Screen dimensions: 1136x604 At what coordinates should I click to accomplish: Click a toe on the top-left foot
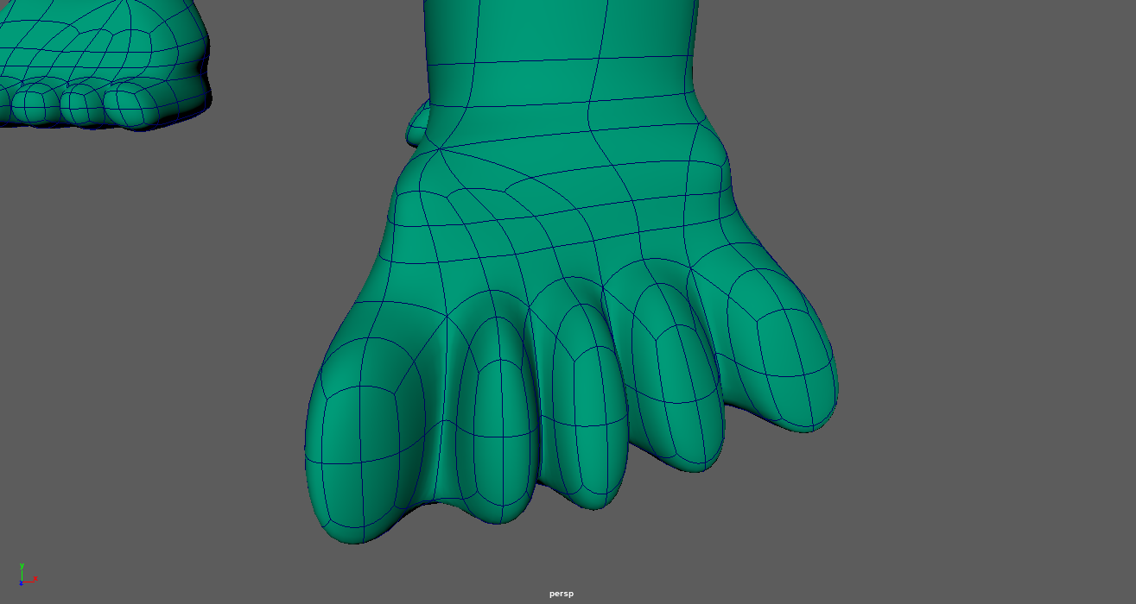pyautogui.click(x=130, y=104)
